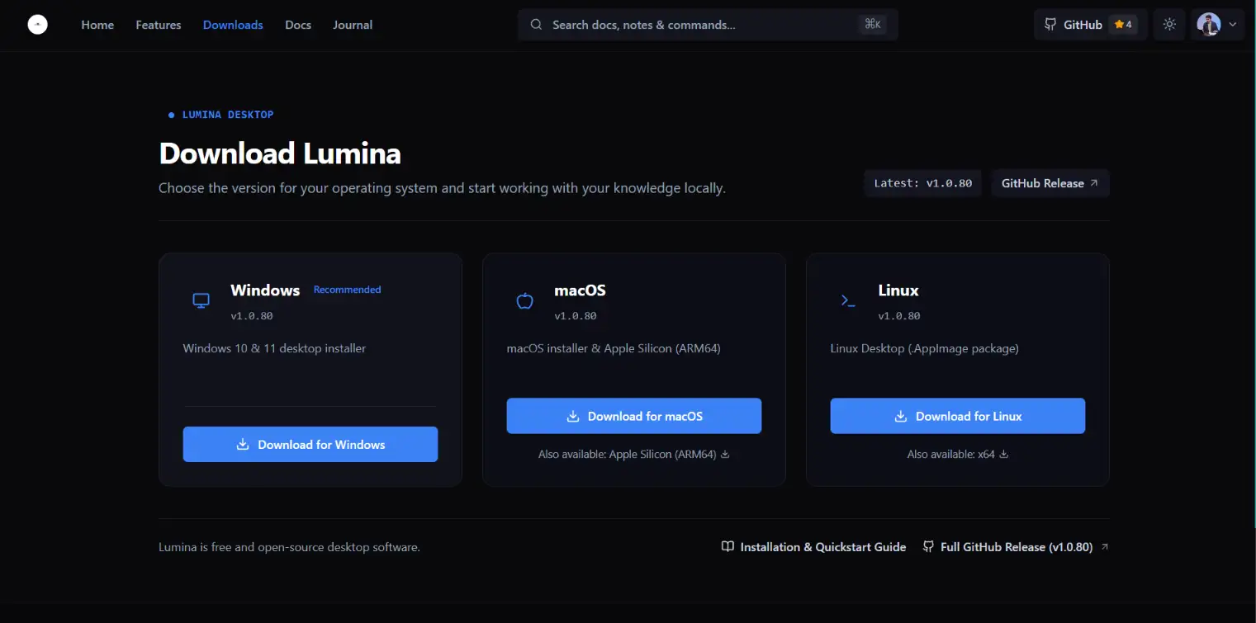Click the "Recommended" label beside Windows
Image resolution: width=1256 pixels, height=623 pixels.
point(347,290)
